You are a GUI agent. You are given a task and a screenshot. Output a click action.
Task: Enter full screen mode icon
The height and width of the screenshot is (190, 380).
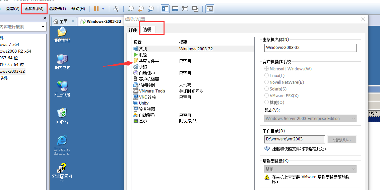185,9
